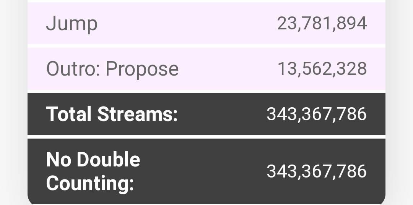This screenshot has width=413, height=205.
Task: Click the No Double Counting value 343,367,786
Action: (x=316, y=171)
